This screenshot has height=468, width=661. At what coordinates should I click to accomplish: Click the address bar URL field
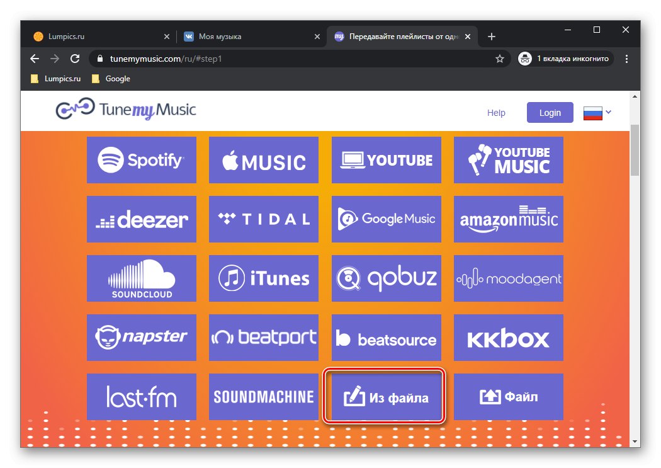(299, 59)
